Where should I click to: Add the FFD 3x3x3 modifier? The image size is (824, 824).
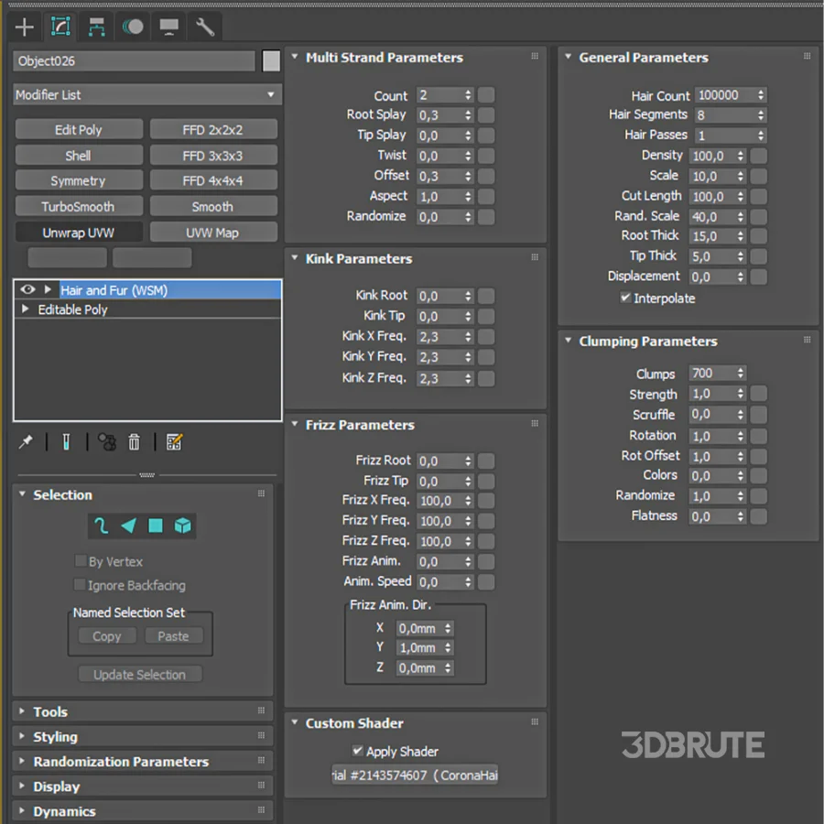click(x=213, y=155)
